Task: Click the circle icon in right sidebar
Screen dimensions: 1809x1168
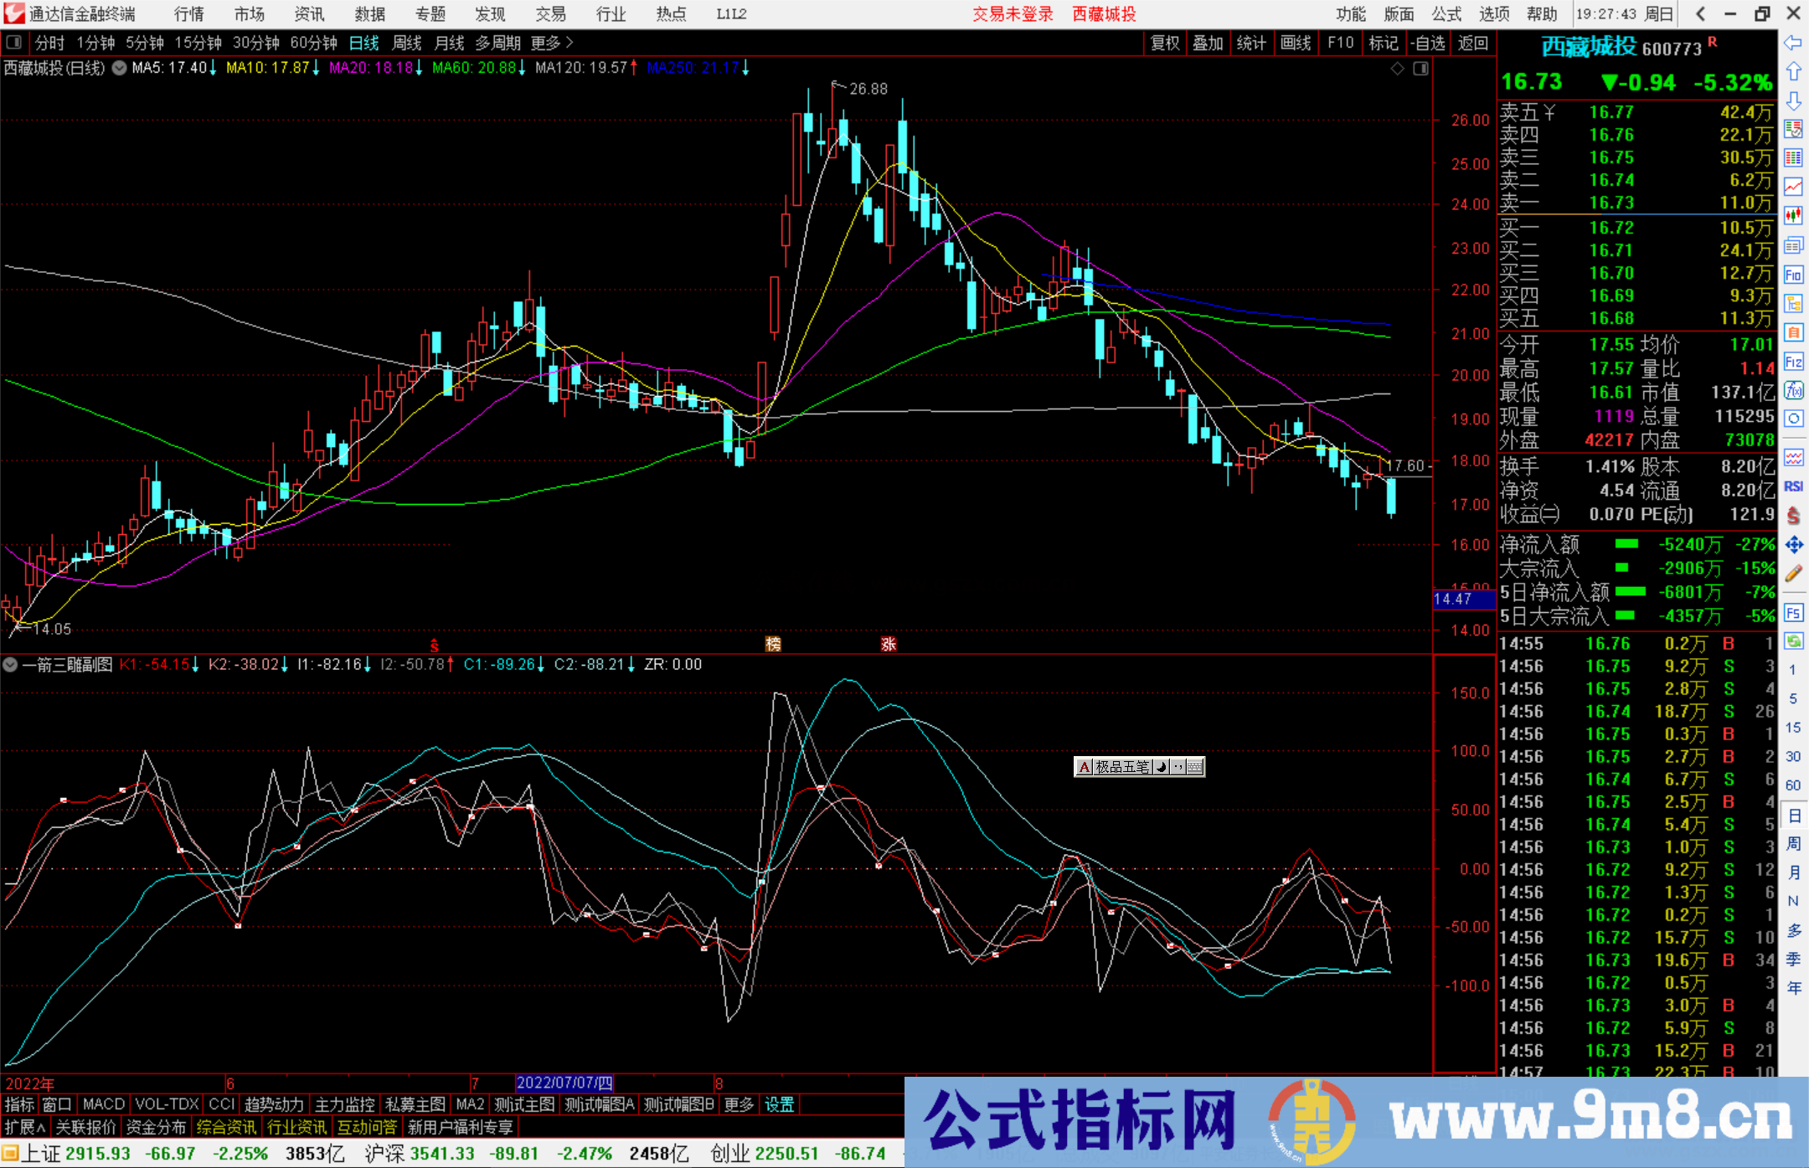Action: pos(1793,419)
